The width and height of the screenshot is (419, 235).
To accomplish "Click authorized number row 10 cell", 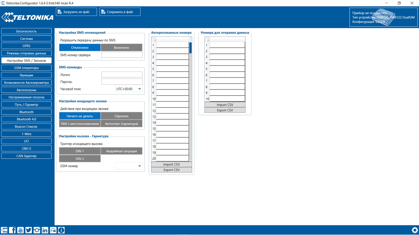I will pos(172,99).
